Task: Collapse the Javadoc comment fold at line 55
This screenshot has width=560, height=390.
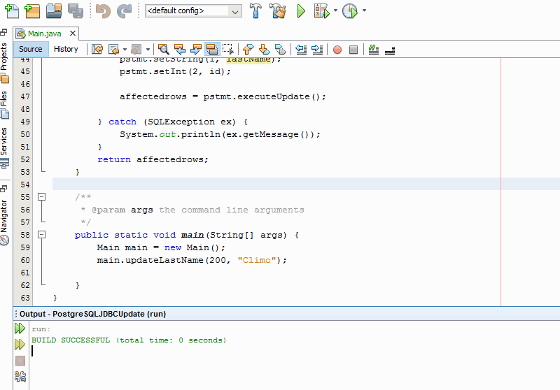Action: pyautogui.click(x=42, y=197)
